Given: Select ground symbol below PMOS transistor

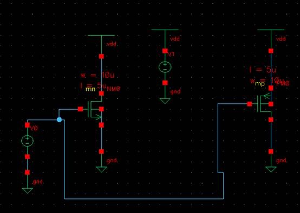Looking at the screenshot, I should pos(271,169).
